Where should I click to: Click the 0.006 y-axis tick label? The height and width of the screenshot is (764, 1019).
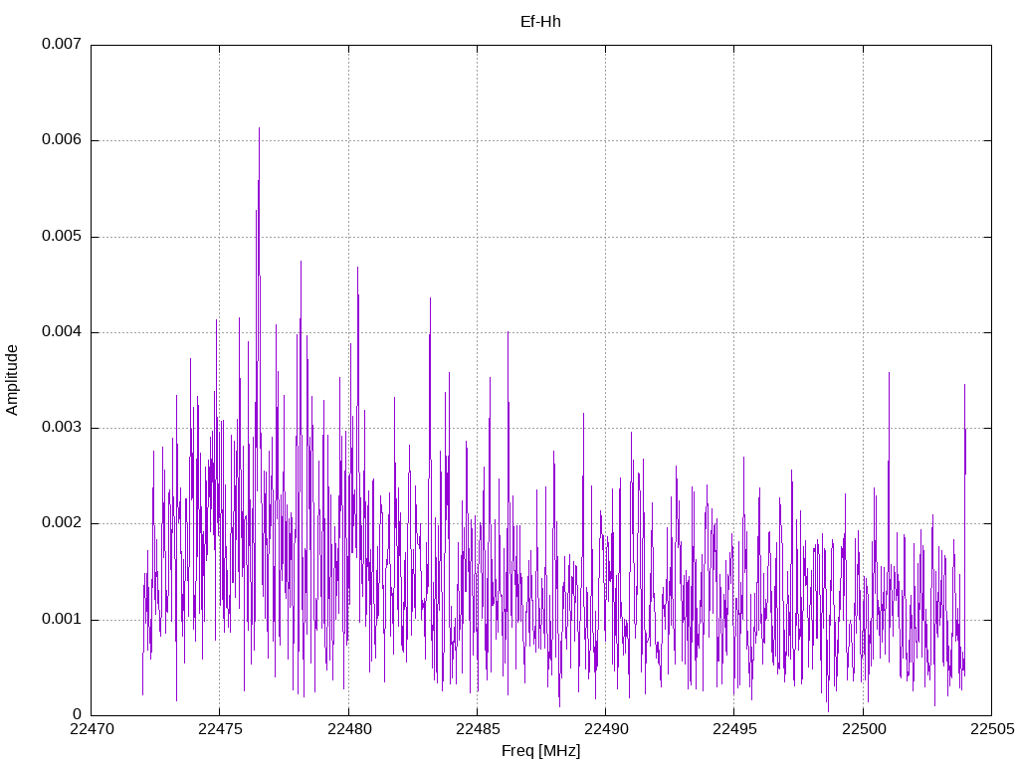(62, 140)
